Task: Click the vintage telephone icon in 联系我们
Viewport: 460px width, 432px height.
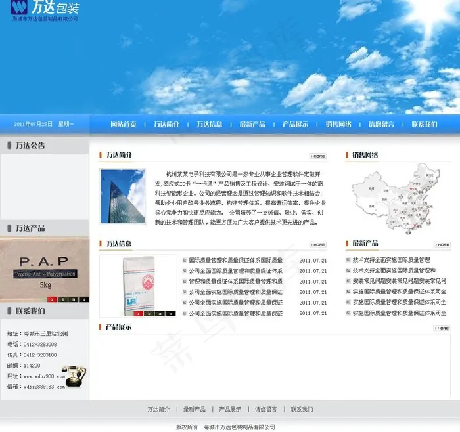Action: click(x=74, y=376)
